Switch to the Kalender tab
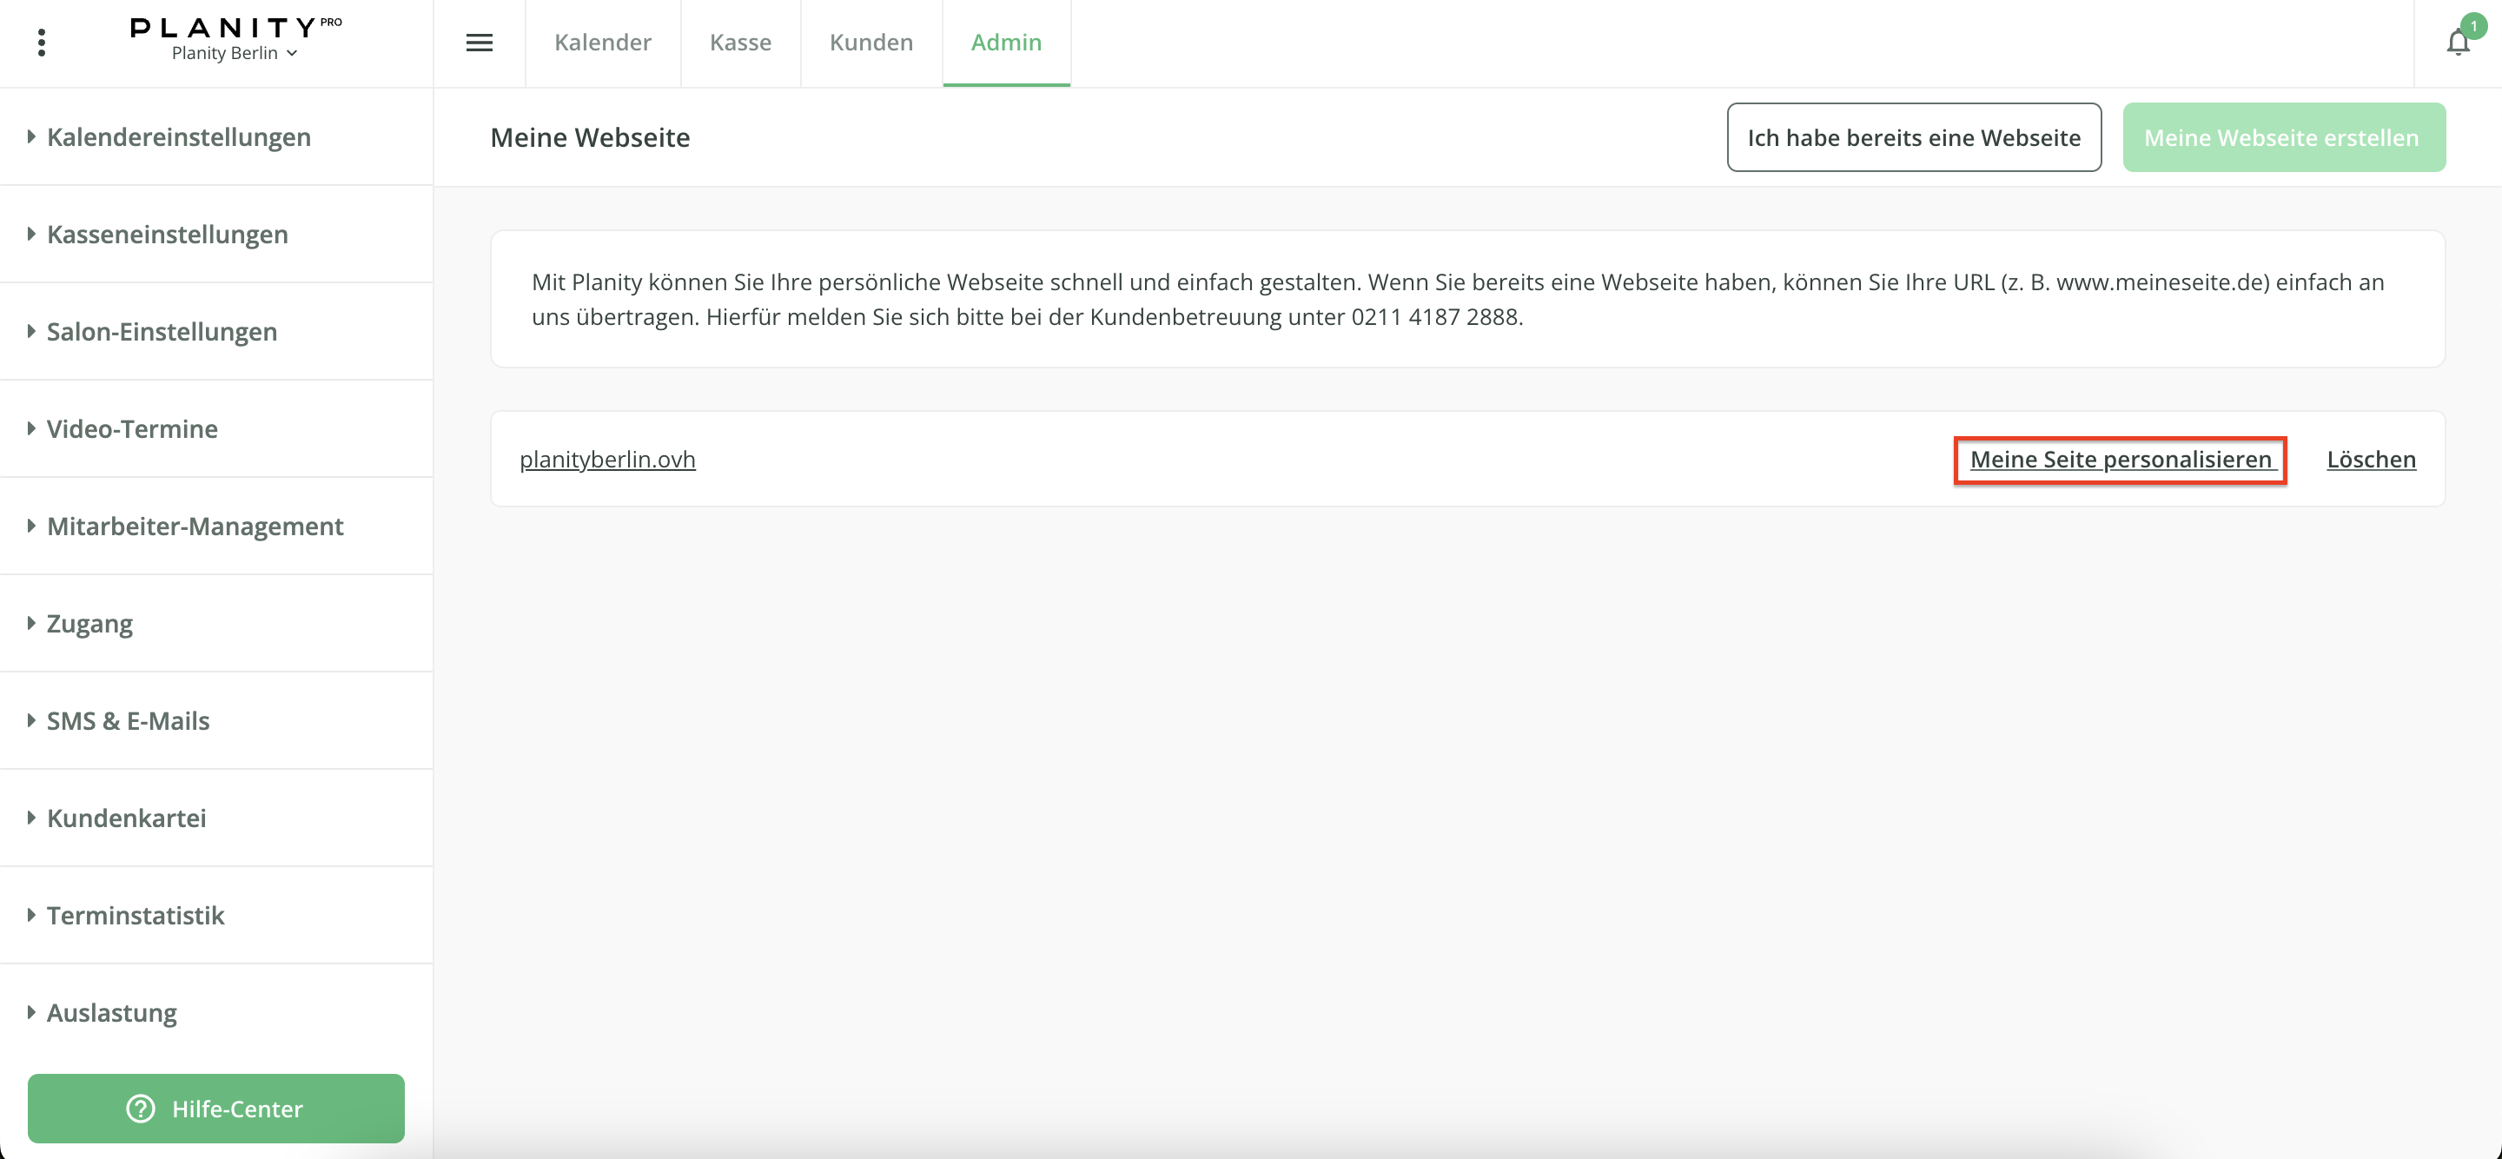 click(602, 43)
